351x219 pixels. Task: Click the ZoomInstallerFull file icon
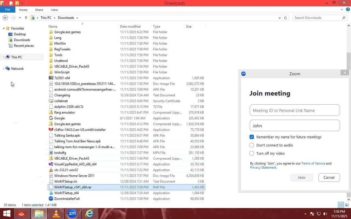pos(51,199)
